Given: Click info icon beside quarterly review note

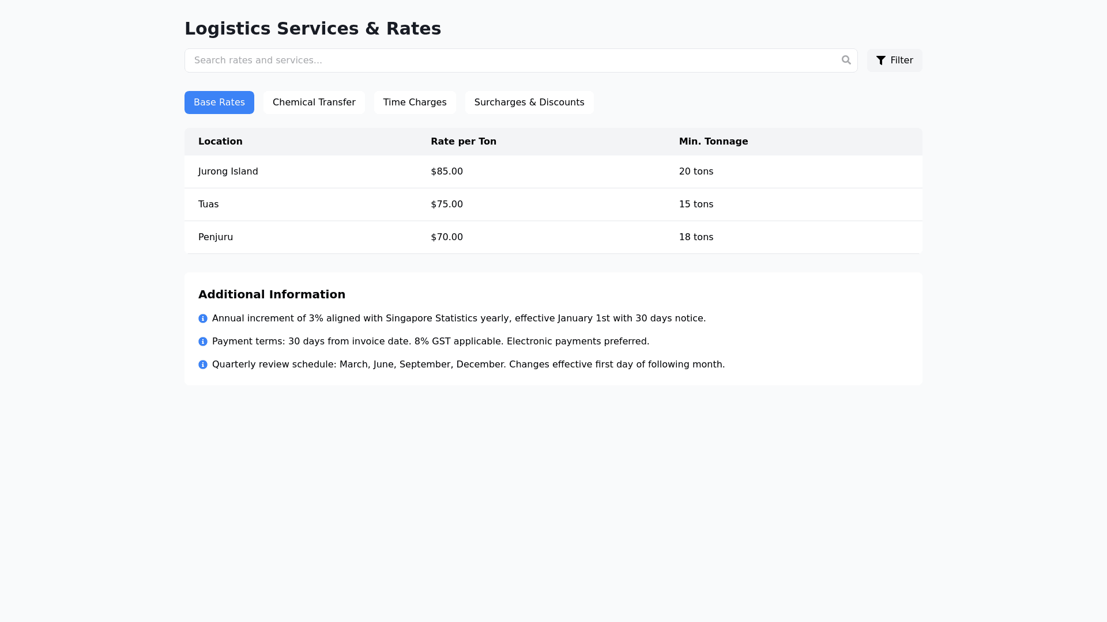Looking at the screenshot, I should [203, 365].
